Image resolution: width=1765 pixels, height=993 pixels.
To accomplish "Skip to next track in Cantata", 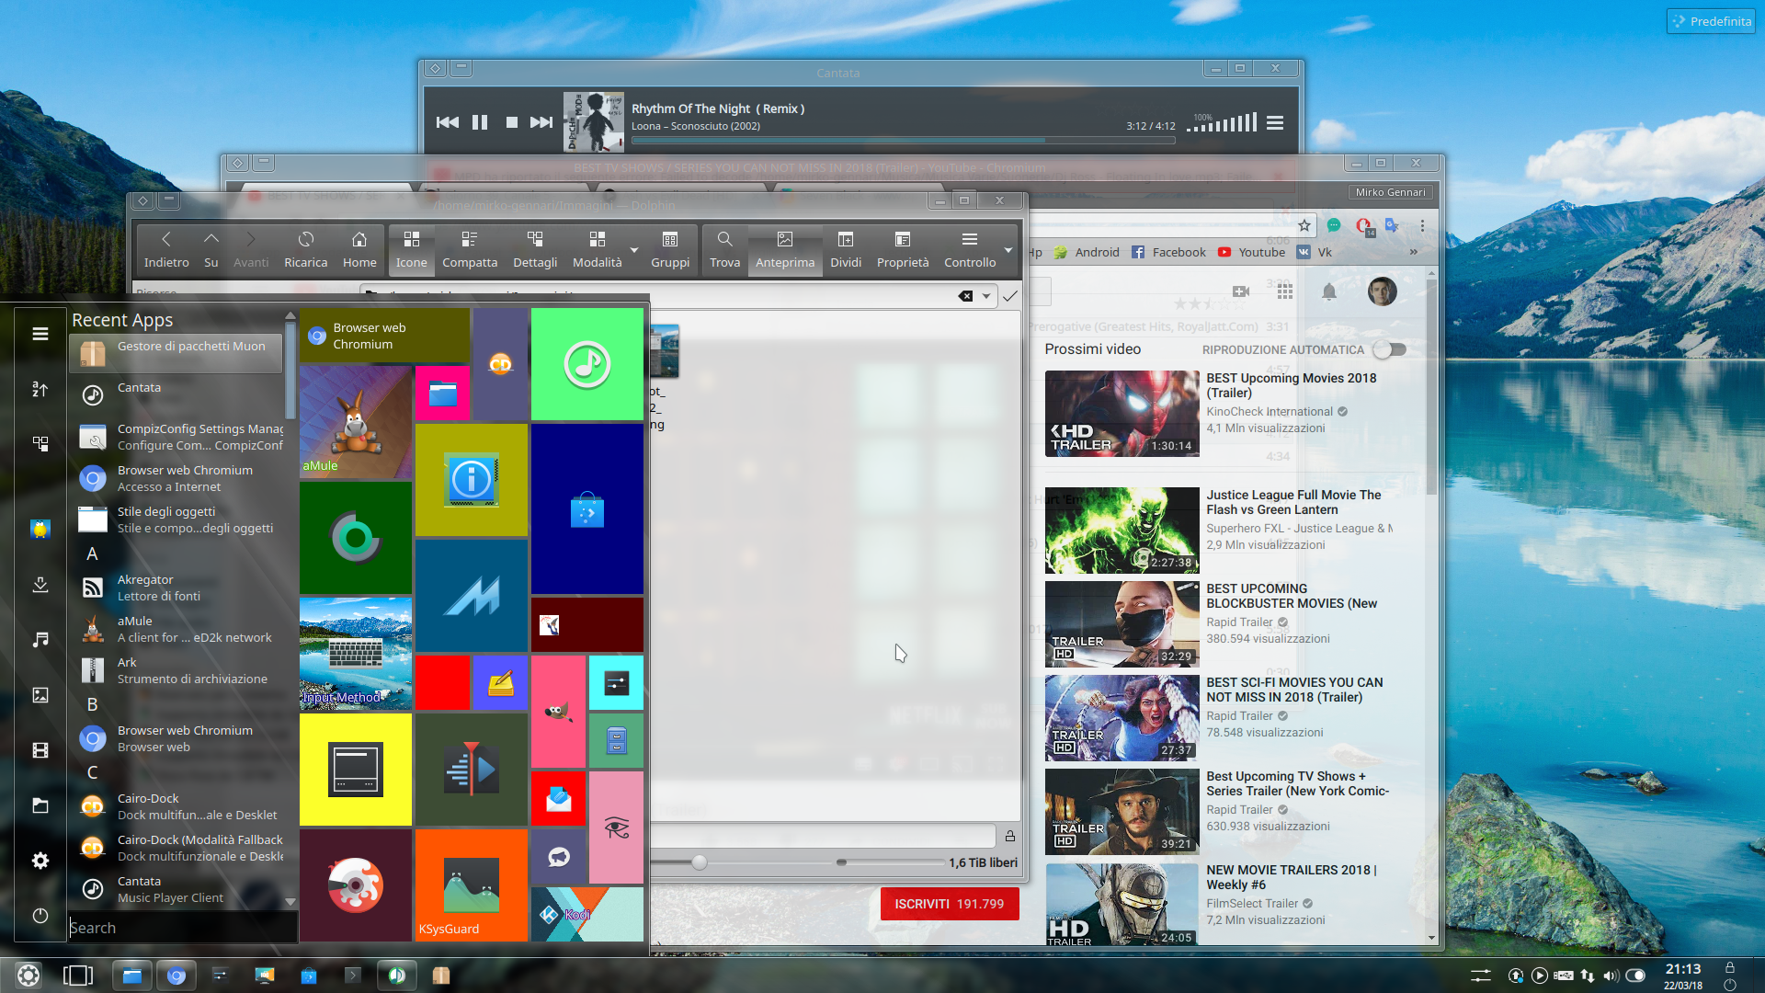I will coord(541,122).
